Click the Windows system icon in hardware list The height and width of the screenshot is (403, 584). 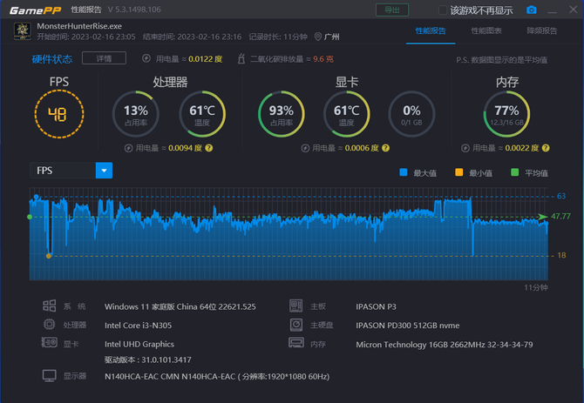[x=49, y=306]
